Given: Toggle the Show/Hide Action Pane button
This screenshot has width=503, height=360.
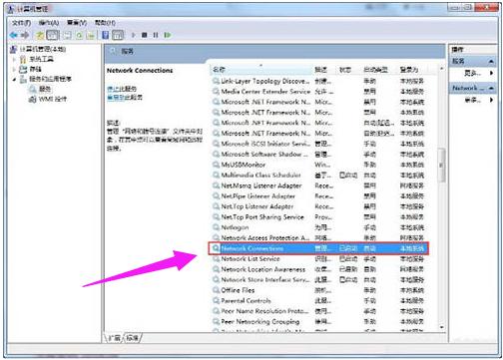Looking at the screenshot, I should pos(118,35).
